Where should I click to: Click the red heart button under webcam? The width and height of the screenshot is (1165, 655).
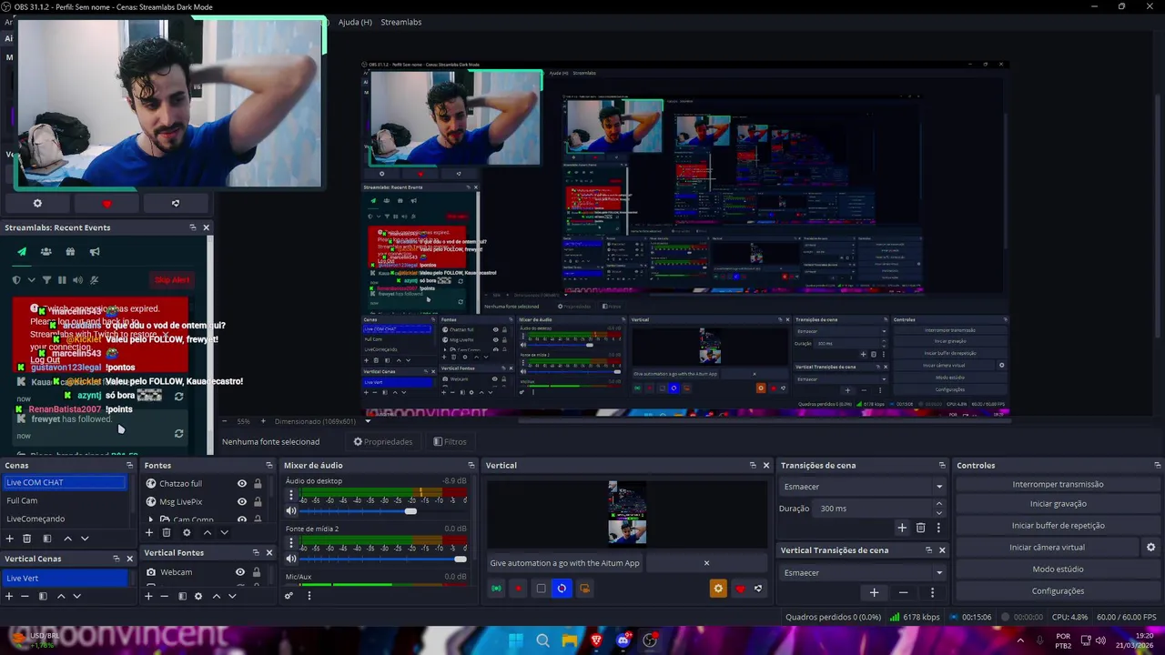pos(106,204)
